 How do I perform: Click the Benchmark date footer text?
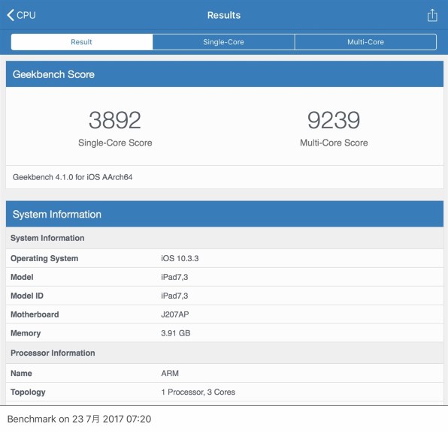pos(79,419)
